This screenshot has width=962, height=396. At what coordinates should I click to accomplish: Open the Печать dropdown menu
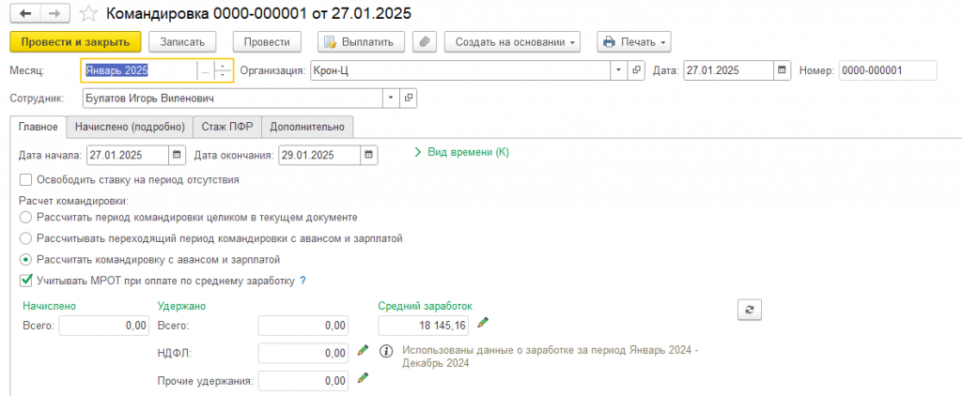[634, 41]
